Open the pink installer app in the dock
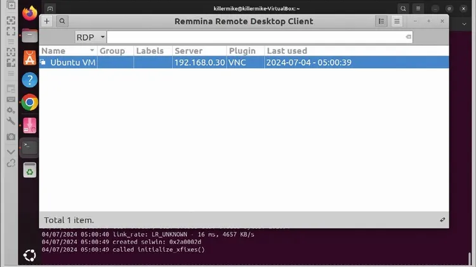476x267 pixels. (x=30, y=126)
